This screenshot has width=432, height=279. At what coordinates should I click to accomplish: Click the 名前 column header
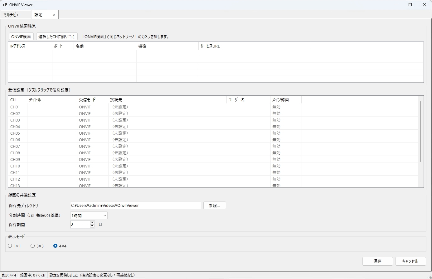(105, 46)
